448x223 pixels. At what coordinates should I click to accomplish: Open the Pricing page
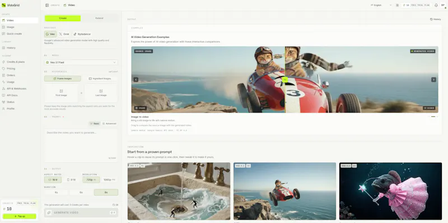19,69
